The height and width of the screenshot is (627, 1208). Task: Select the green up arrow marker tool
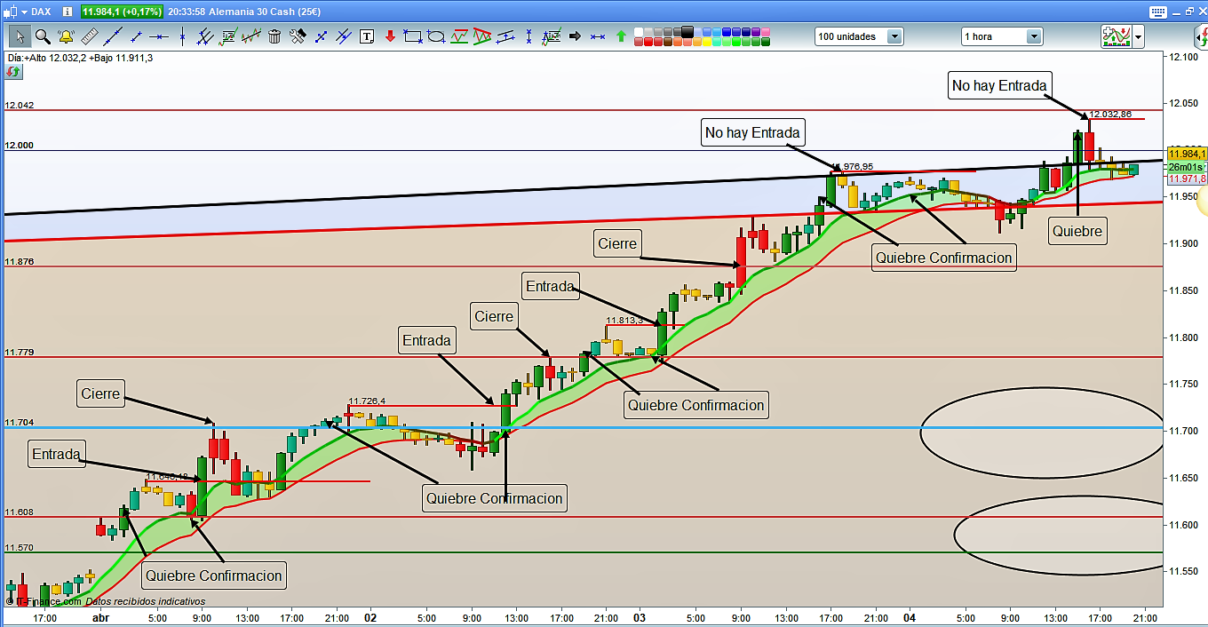(x=621, y=36)
